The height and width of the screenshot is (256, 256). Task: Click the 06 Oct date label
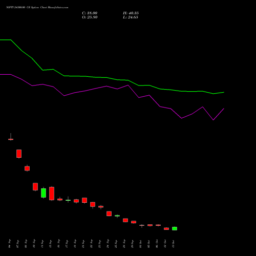click(157, 244)
